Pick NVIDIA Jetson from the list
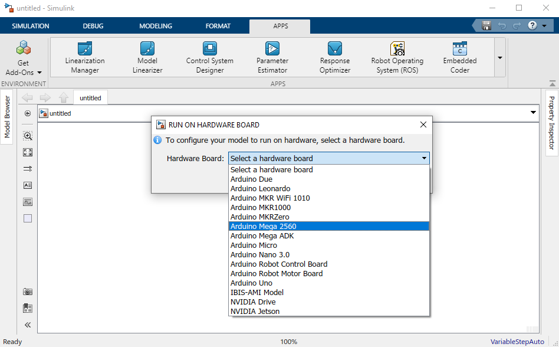 [x=255, y=311]
